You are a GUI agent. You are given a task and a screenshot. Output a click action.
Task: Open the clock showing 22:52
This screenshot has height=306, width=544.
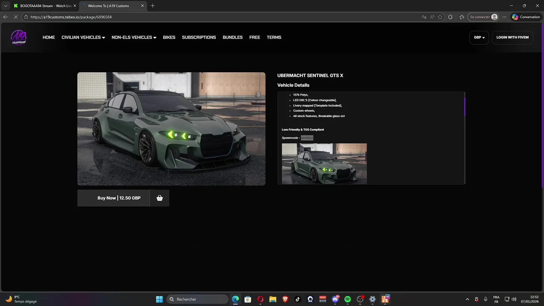coord(531,299)
